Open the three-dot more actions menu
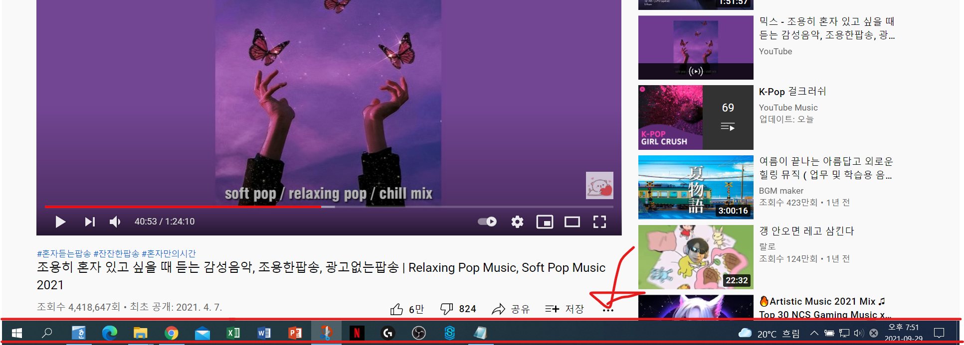Image resolution: width=964 pixels, height=345 pixels. click(608, 310)
